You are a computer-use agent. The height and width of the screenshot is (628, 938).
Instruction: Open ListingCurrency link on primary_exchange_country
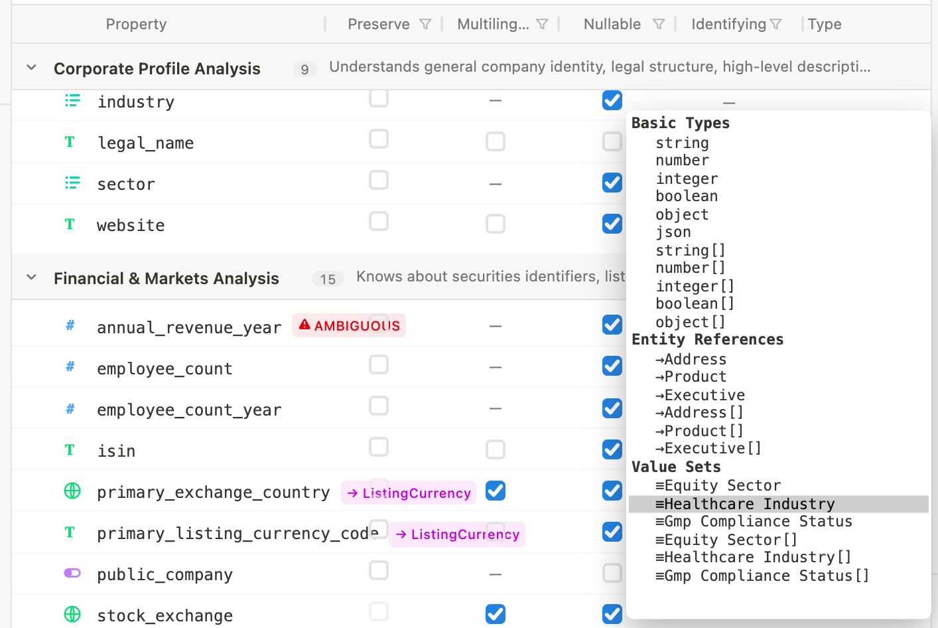coord(409,493)
